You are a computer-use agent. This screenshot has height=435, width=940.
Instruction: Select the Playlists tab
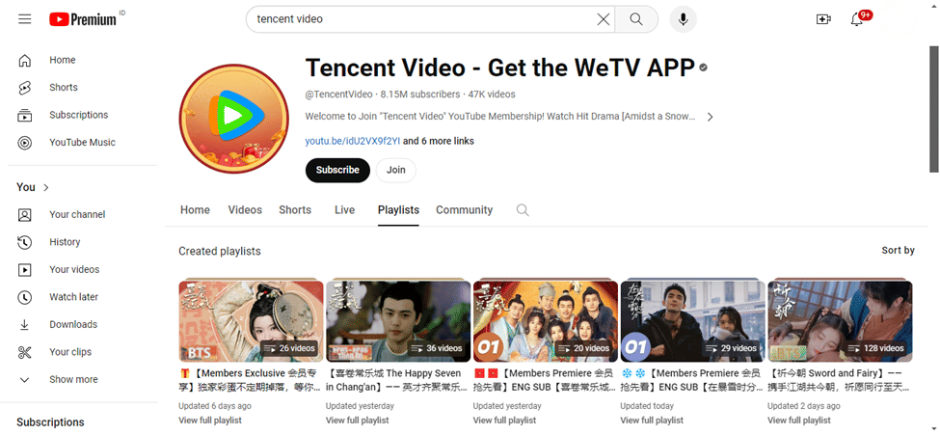[398, 210]
